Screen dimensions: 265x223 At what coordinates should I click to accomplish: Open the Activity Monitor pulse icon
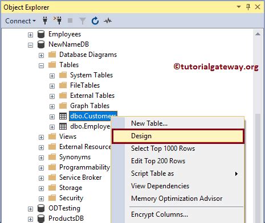108,20
